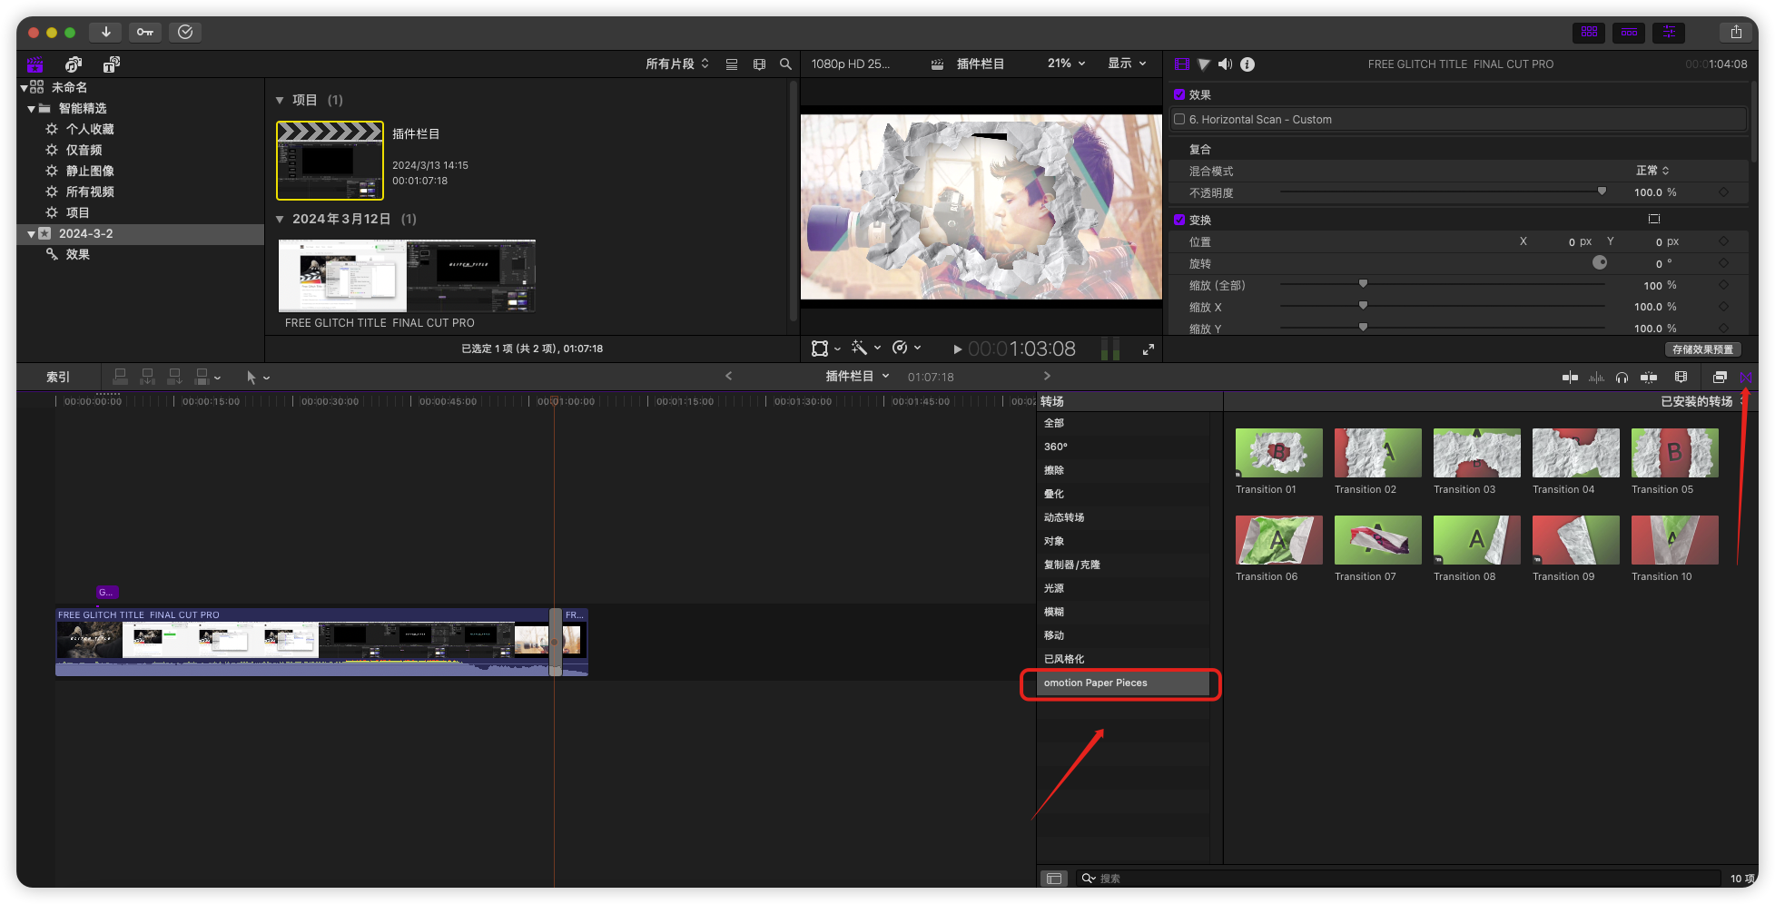The width and height of the screenshot is (1775, 904).
Task: Open the 所有片段 filter dropdown
Action: [677, 64]
